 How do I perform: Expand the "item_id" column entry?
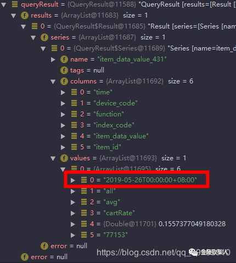pyautogui.click(x=63, y=147)
